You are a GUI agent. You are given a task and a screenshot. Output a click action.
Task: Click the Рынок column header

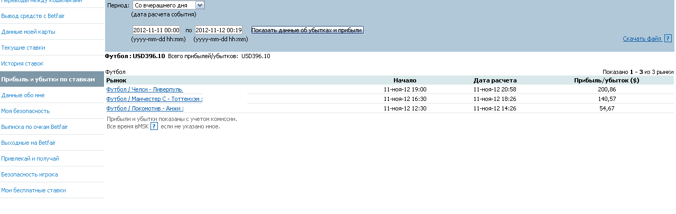116,80
